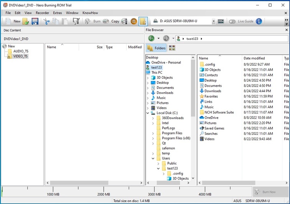Click the blue Live Guide info icon
The image size is (290, 204).
coord(259,21)
